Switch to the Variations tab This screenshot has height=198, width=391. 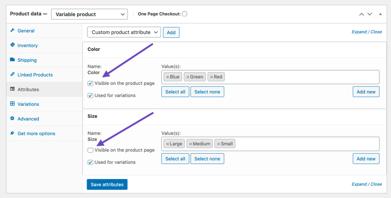[28, 104]
